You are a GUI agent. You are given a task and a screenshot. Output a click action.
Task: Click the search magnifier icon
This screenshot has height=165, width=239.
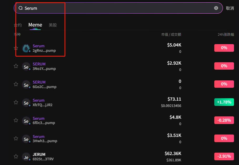(x=21, y=8)
